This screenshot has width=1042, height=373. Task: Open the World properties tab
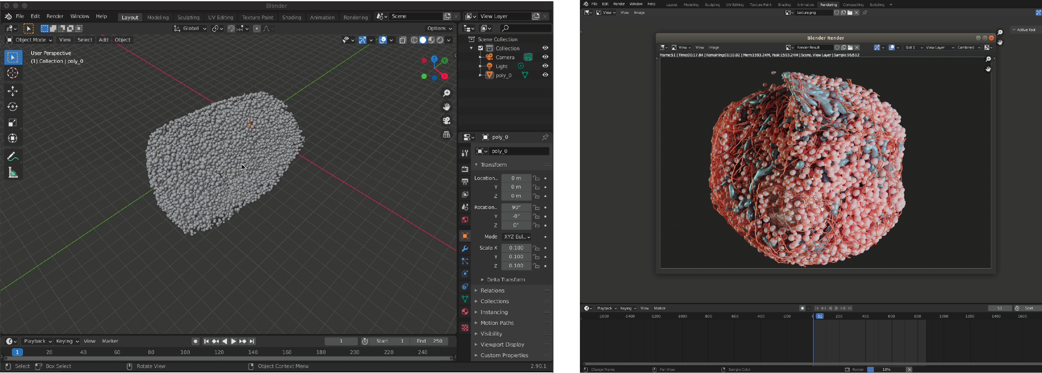point(465,220)
